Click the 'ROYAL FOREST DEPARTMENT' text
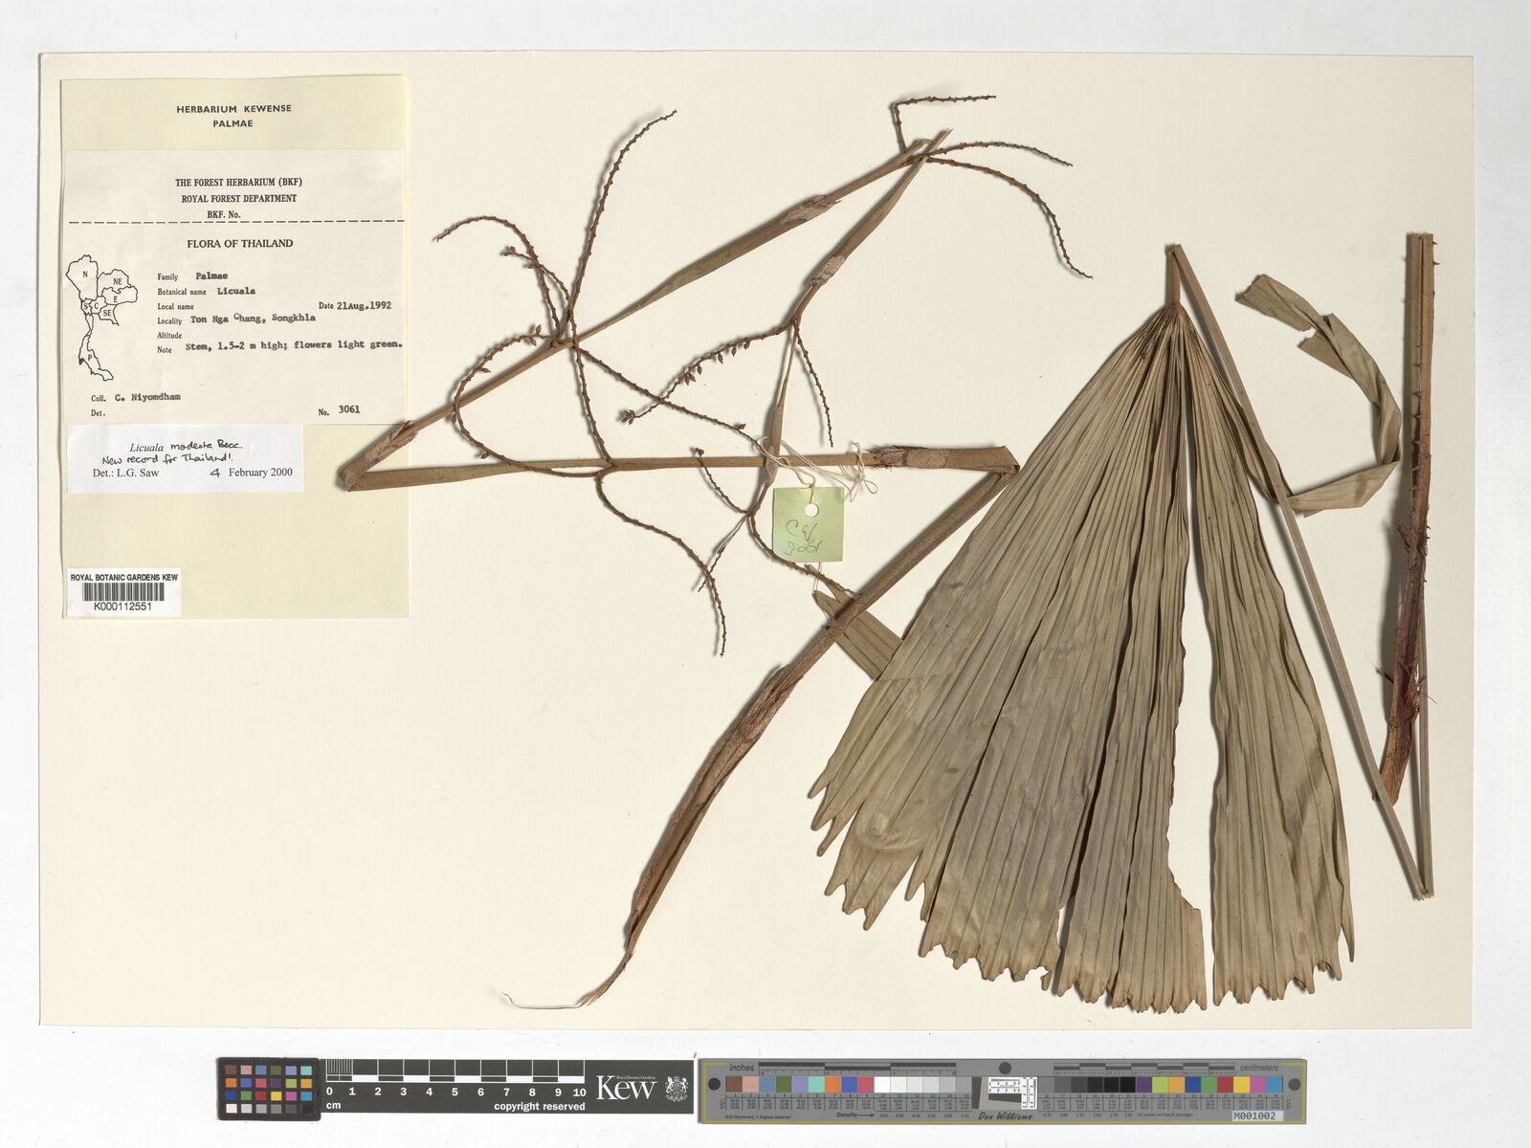This screenshot has width=1531, height=1148. (x=238, y=199)
